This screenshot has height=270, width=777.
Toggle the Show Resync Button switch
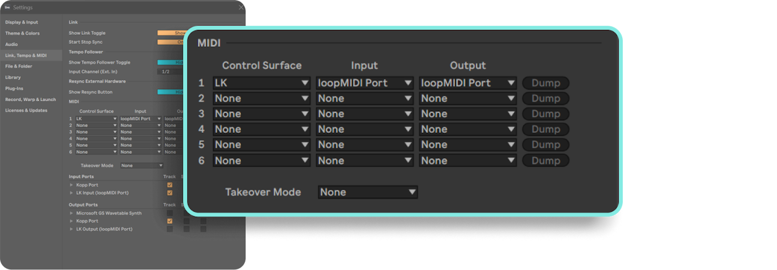(171, 92)
